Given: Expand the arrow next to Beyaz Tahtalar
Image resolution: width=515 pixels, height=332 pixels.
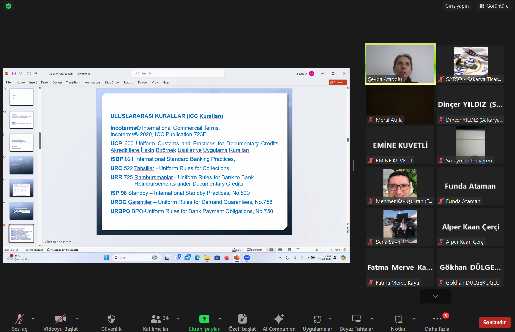Looking at the screenshot, I should (372, 319).
